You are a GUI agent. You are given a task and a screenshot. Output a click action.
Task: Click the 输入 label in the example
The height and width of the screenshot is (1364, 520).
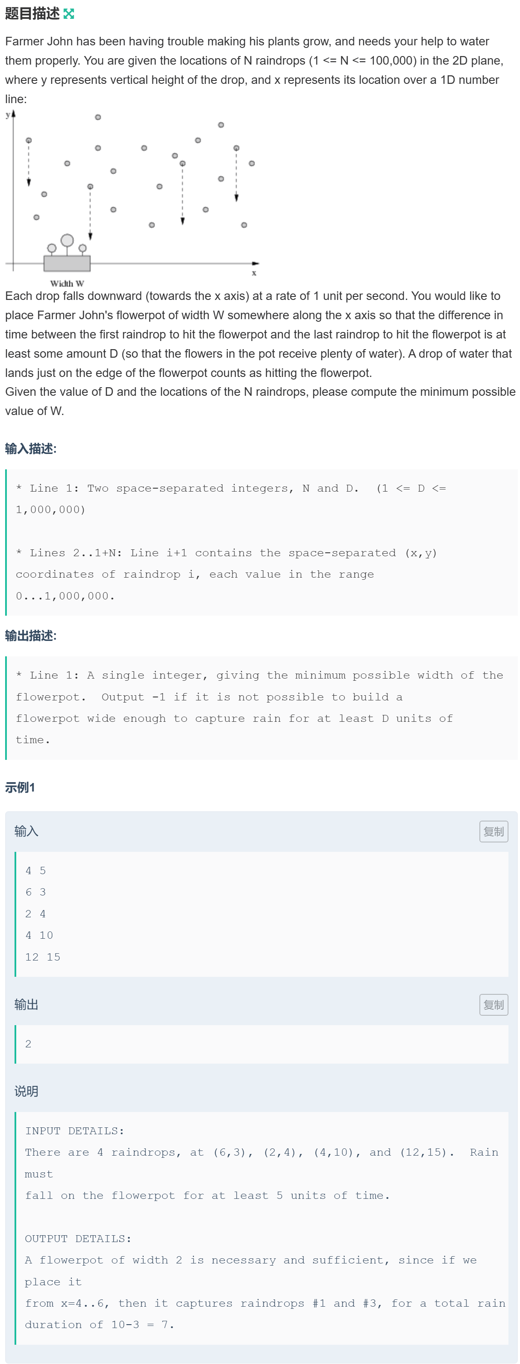point(26,831)
